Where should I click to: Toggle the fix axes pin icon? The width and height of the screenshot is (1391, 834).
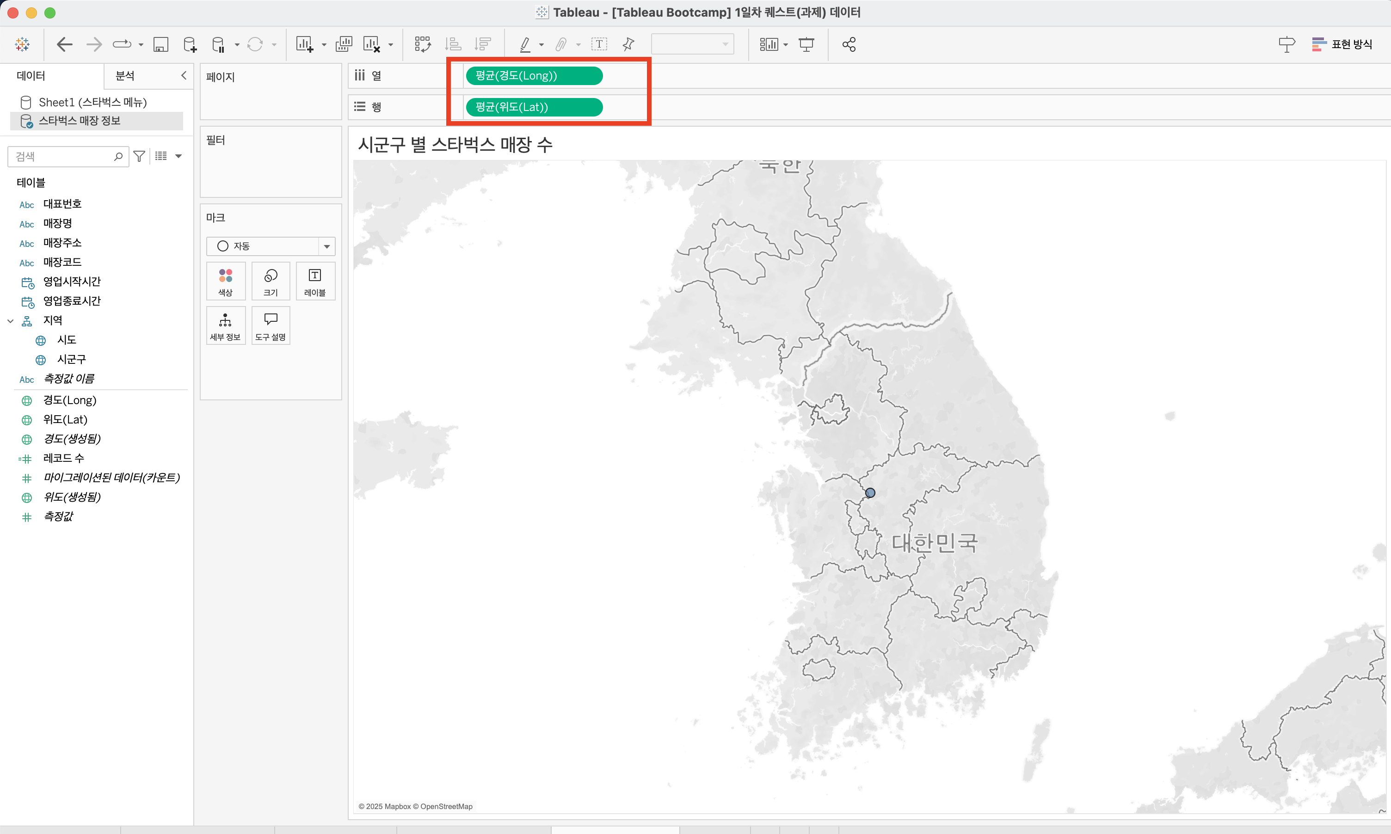(628, 44)
